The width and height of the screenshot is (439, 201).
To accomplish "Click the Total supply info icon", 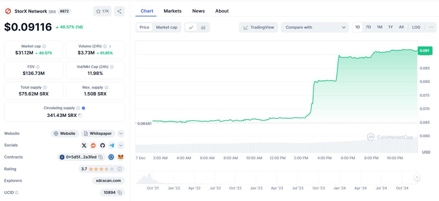I will click(x=45, y=87).
